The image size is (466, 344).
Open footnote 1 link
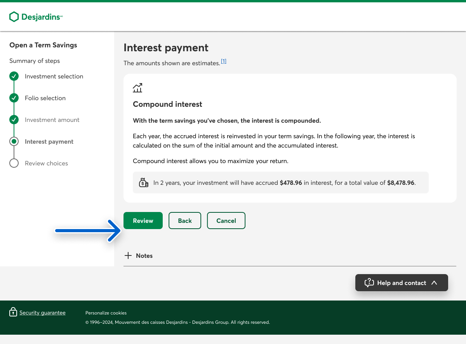(x=224, y=61)
